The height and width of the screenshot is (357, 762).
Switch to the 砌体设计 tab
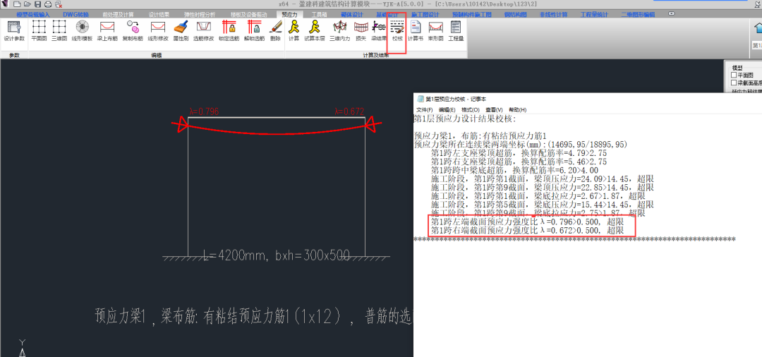point(352,15)
